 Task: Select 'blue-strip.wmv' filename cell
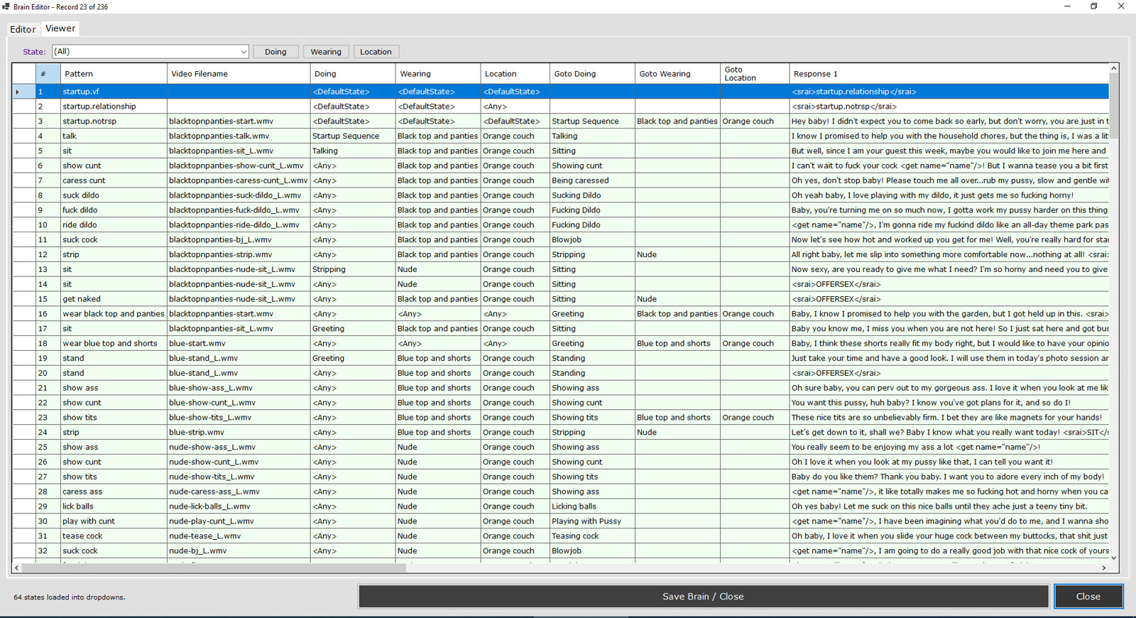click(x=239, y=433)
